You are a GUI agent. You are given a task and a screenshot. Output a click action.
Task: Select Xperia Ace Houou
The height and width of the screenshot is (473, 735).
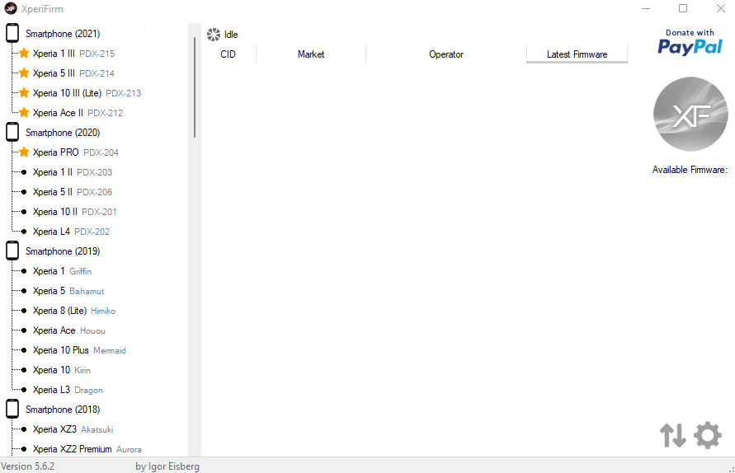pyautogui.click(x=69, y=330)
